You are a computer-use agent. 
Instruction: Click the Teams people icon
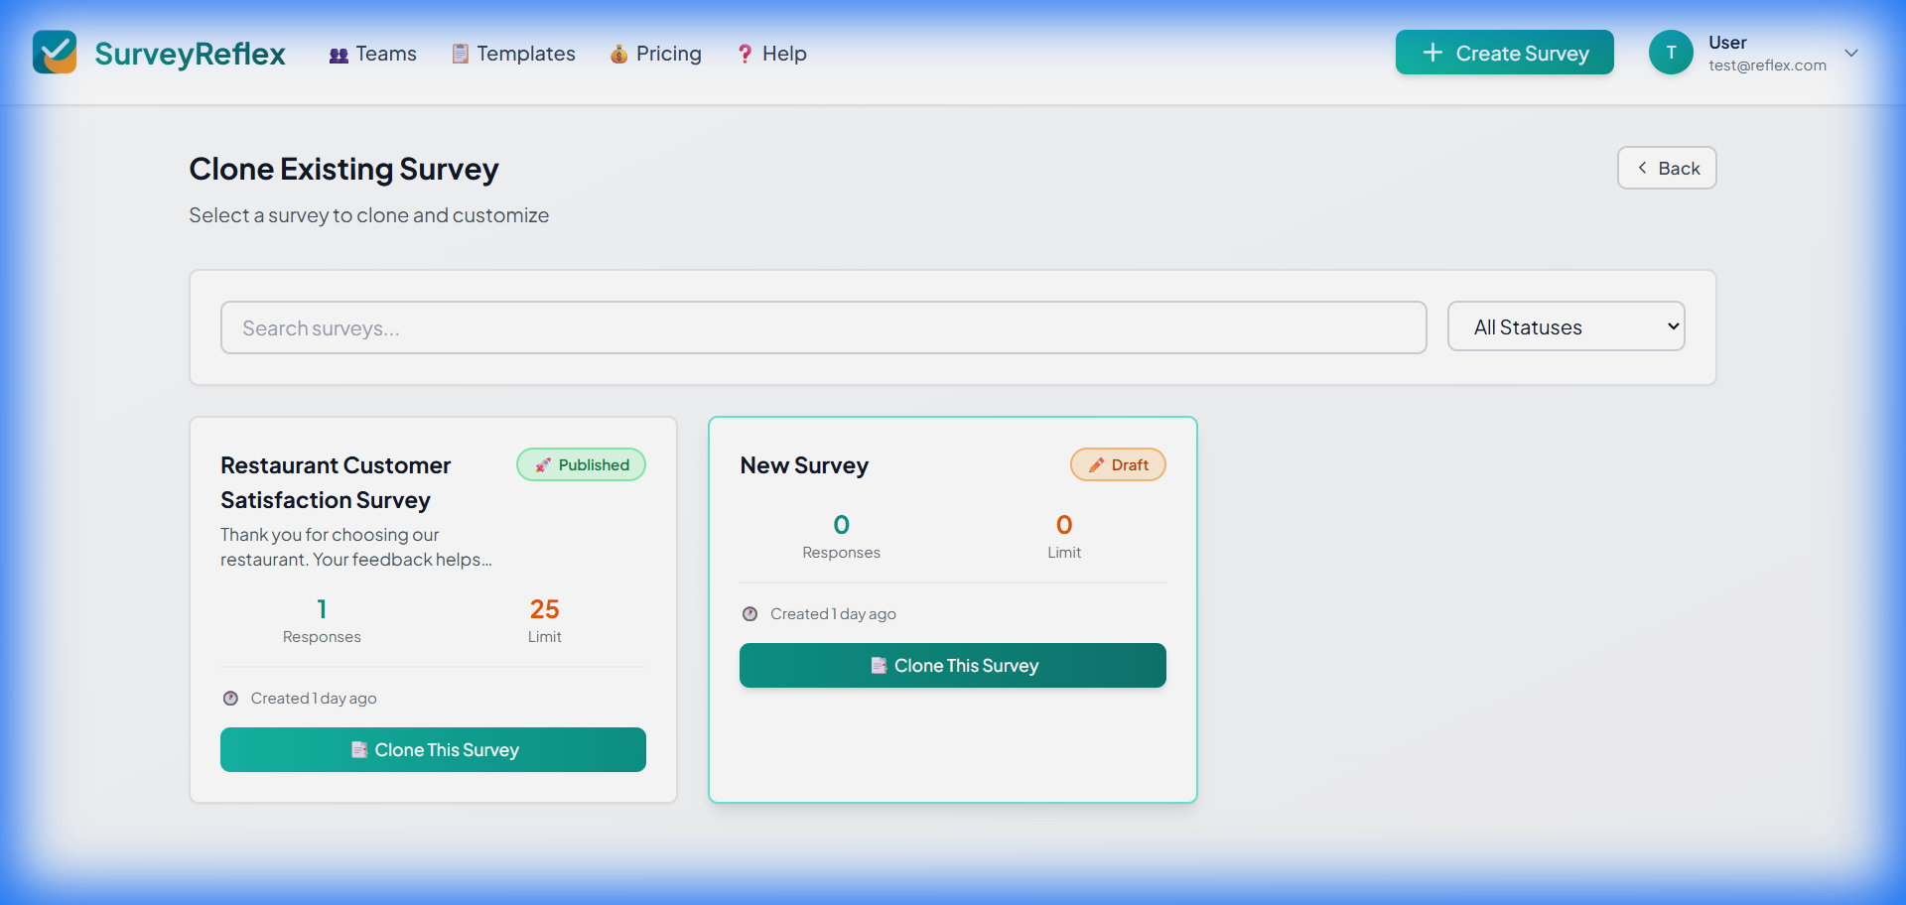tap(338, 55)
